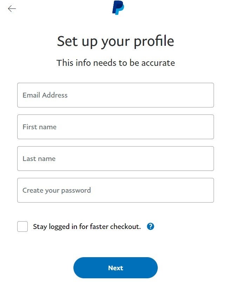Click into the Create your password field
This screenshot has height=285, width=228.
click(116, 190)
